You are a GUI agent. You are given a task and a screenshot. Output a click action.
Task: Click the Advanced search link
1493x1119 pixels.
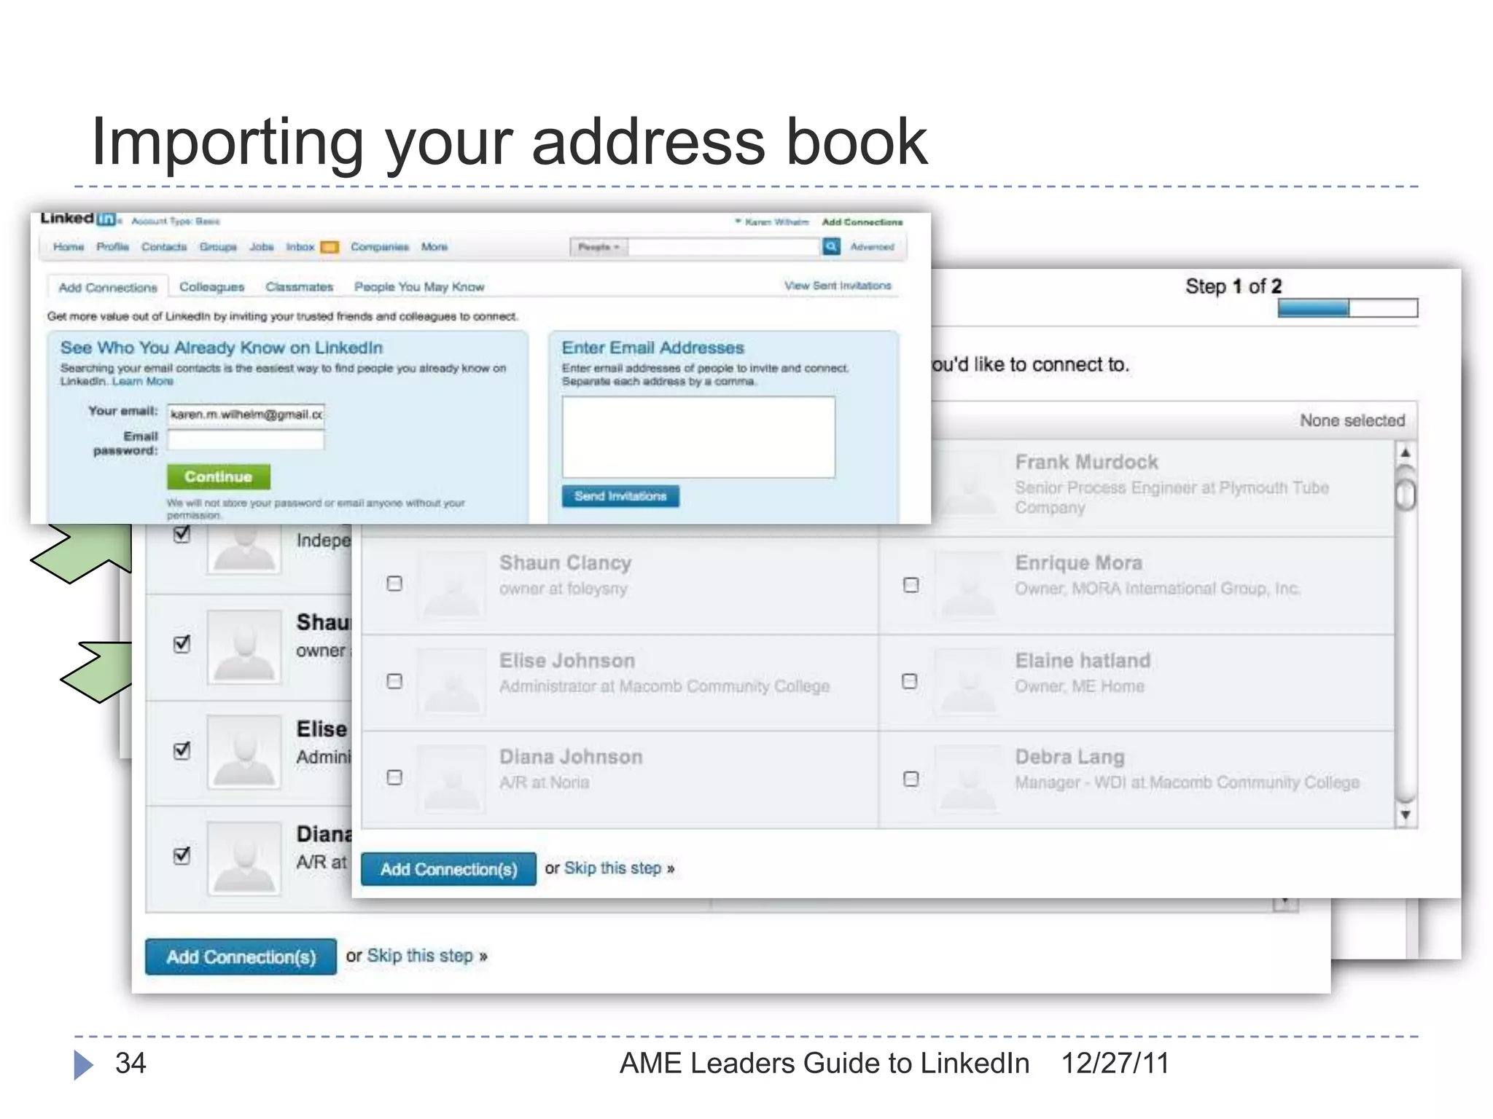(x=873, y=247)
